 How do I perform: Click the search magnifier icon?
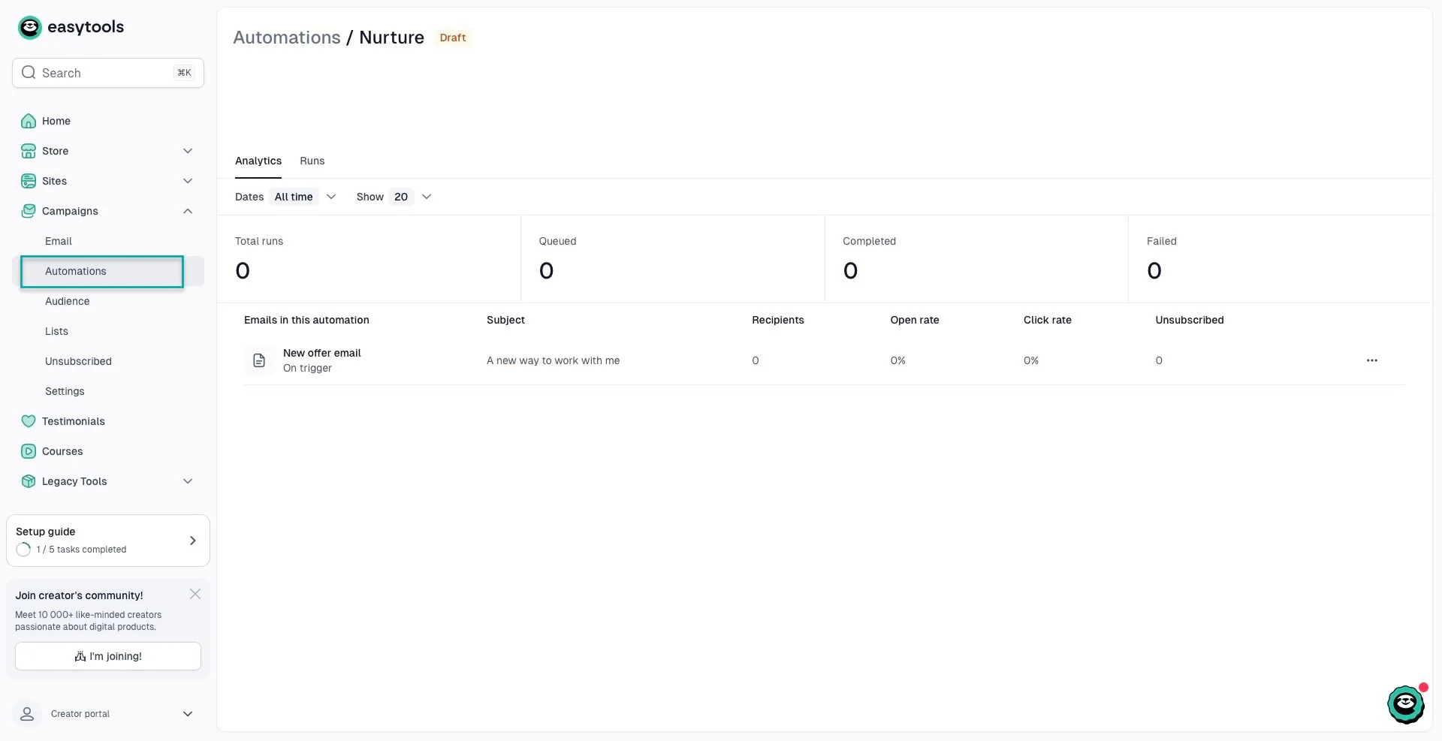pyautogui.click(x=29, y=73)
